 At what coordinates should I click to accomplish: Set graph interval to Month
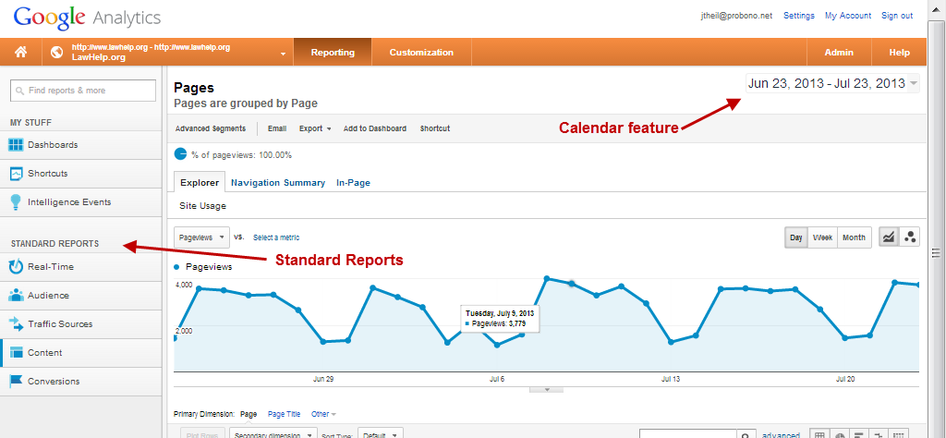[854, 237]
